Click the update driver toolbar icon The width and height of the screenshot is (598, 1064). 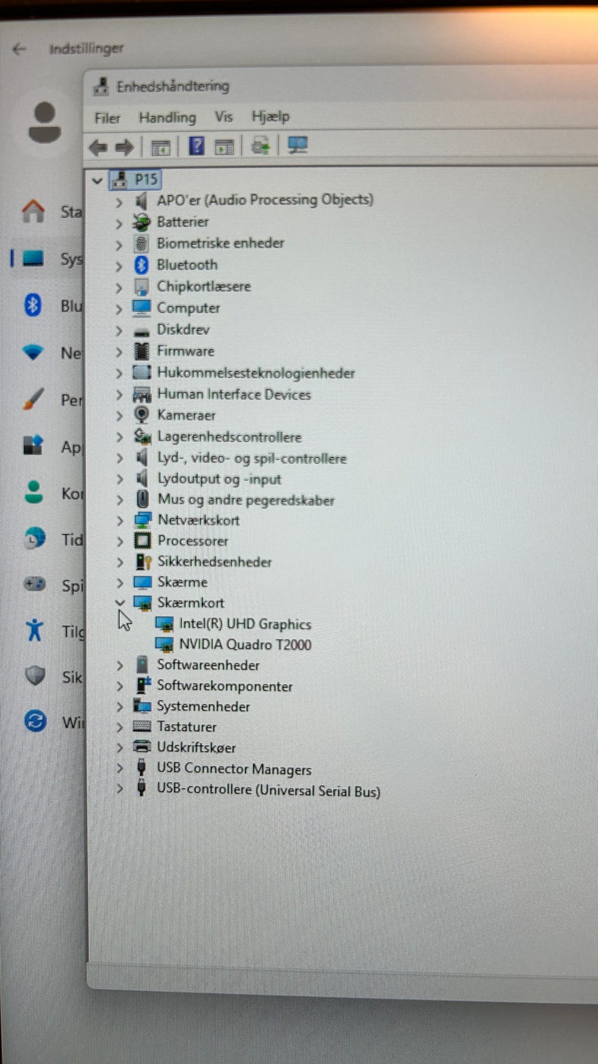point(260,146)
